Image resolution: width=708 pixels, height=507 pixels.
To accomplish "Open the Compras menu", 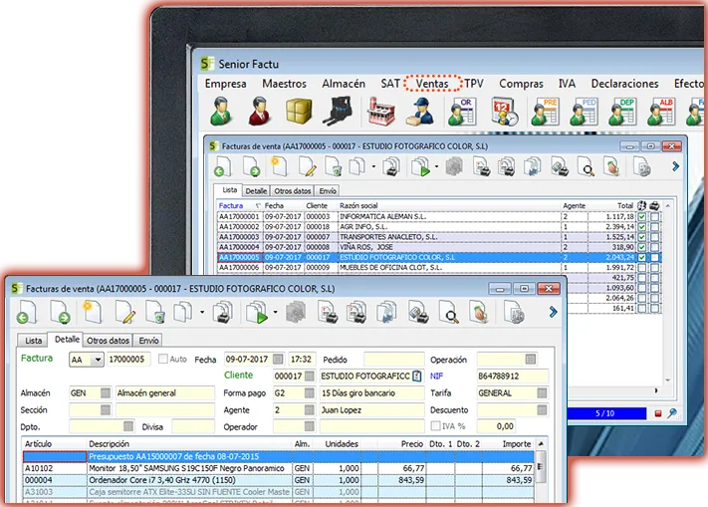I will pos(521,84).
